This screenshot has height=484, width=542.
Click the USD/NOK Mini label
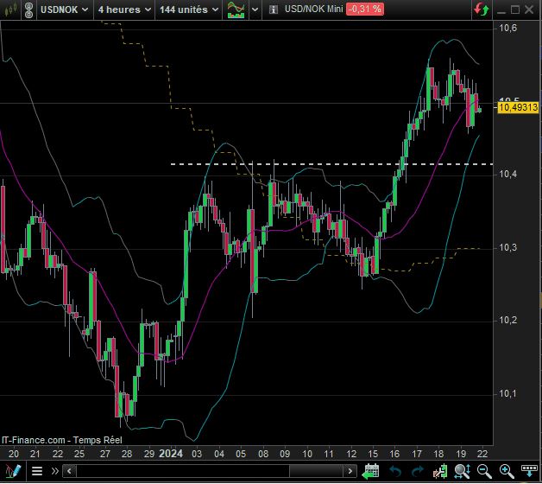[313, 9]
